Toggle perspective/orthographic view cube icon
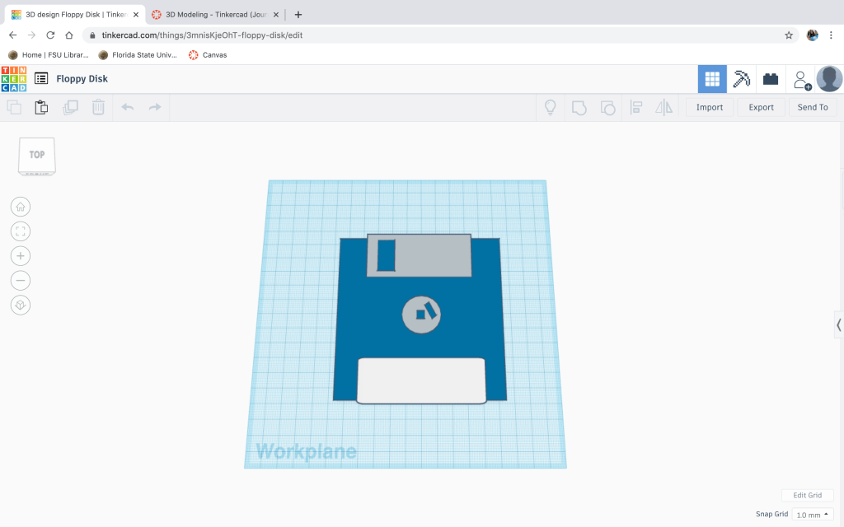Screen dimensions: 844x527 tap(21, 305)
